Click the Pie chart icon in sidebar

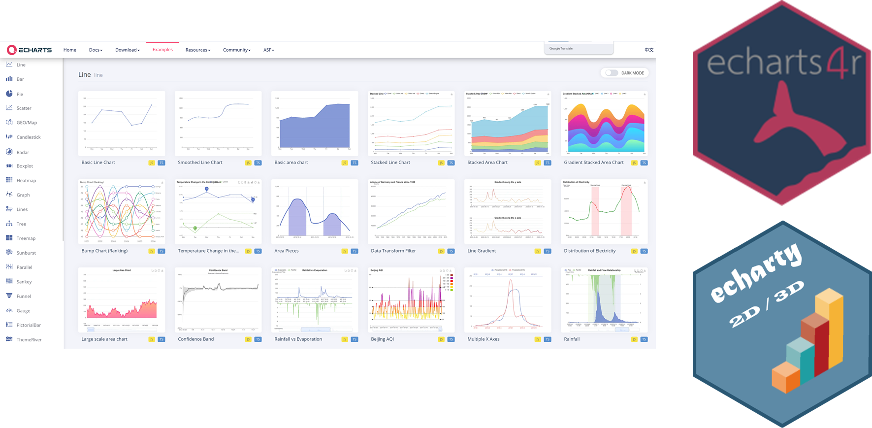point(9,94)
